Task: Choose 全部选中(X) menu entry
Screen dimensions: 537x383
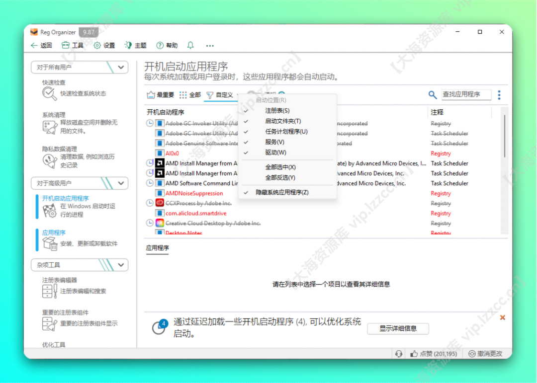Action: tap(287, 167)
